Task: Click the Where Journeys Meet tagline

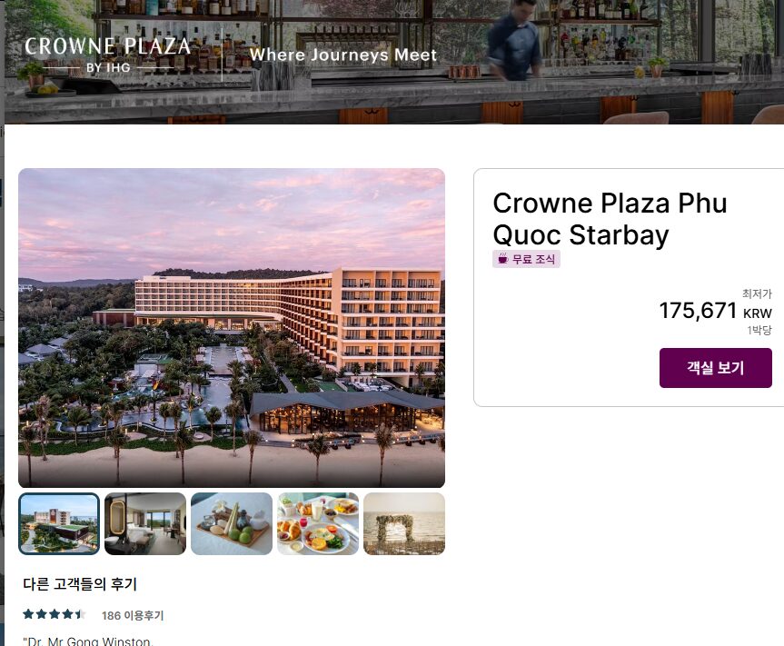Action: [x=343, y=55]
